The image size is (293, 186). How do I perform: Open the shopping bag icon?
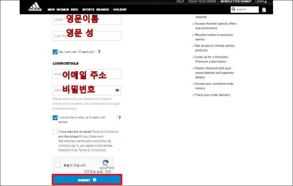click(x=264, y=9)
